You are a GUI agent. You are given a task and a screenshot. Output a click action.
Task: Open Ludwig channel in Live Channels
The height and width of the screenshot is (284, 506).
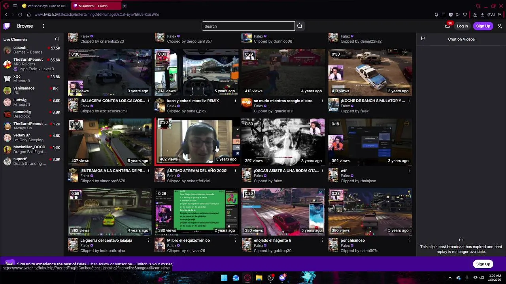[32, 102]
